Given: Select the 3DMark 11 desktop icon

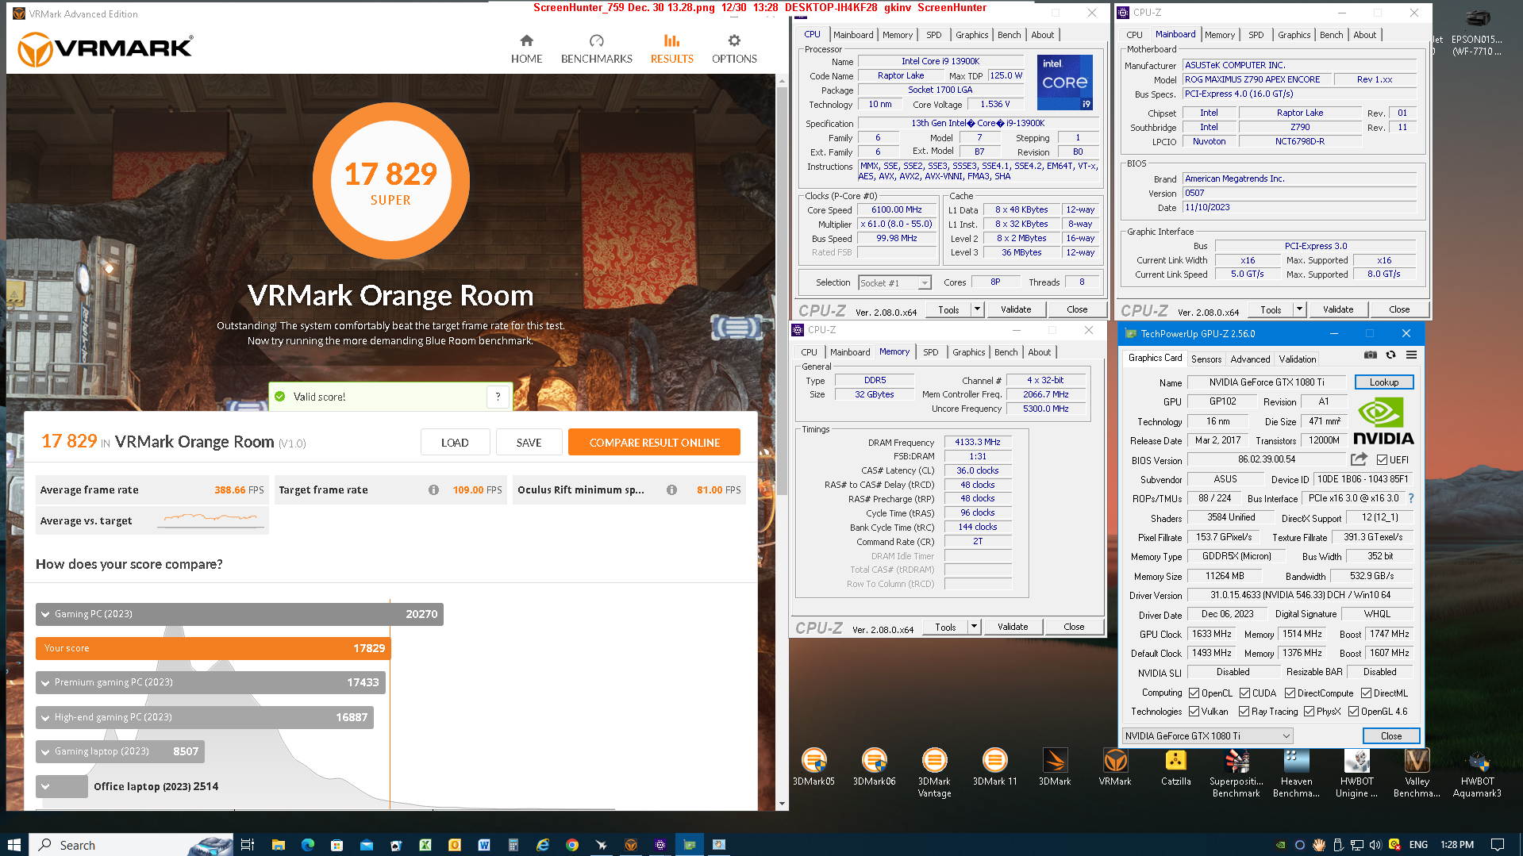Looking at the screenshot, I should tap(994, 768).
